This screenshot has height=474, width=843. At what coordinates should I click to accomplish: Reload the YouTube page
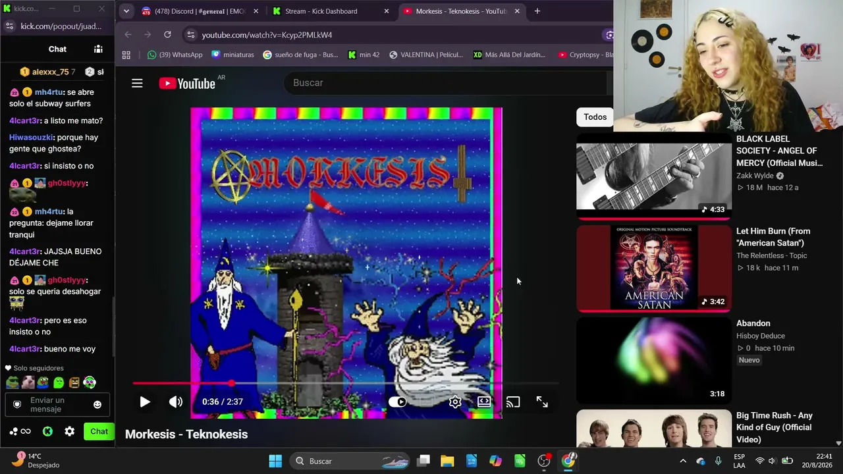(167, 35)
